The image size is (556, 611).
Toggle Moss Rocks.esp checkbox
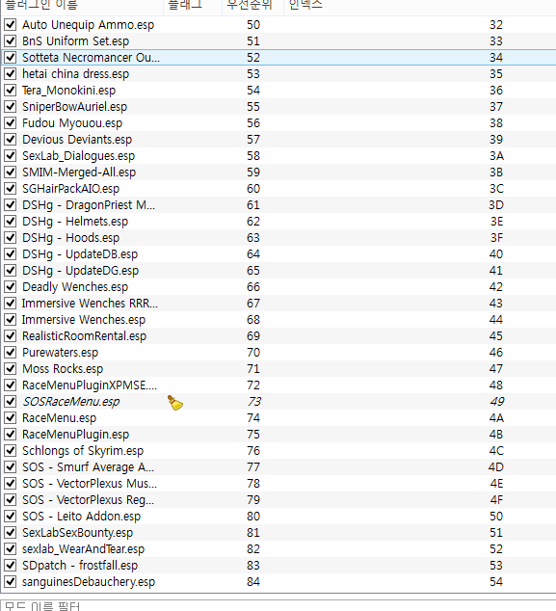11,369
